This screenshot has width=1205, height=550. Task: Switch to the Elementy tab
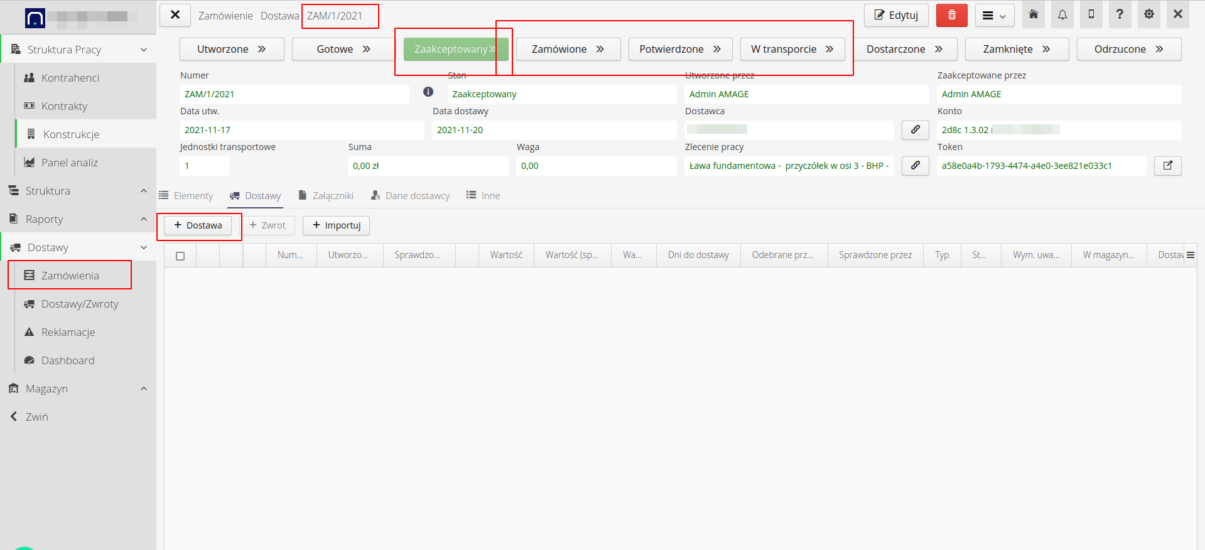point(186,196)
